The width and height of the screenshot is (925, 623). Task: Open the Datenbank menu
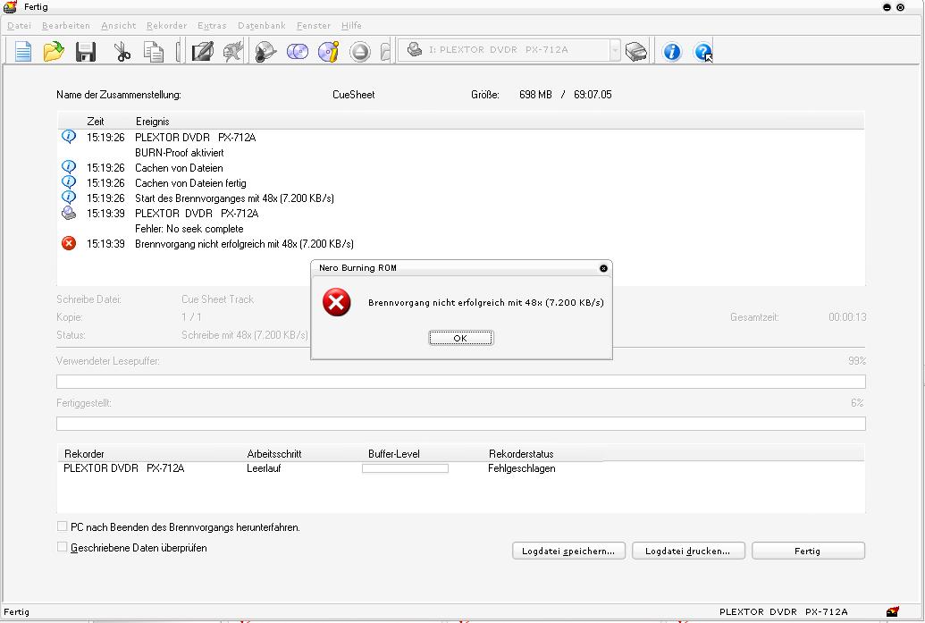(262, 26)
